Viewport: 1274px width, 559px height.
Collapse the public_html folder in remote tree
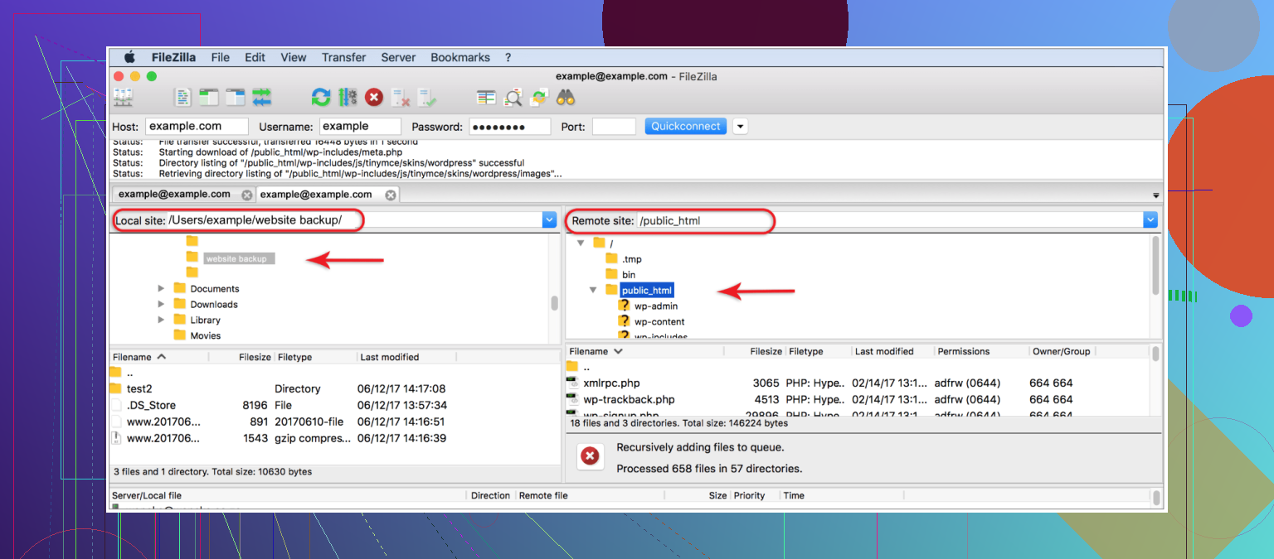594,290
